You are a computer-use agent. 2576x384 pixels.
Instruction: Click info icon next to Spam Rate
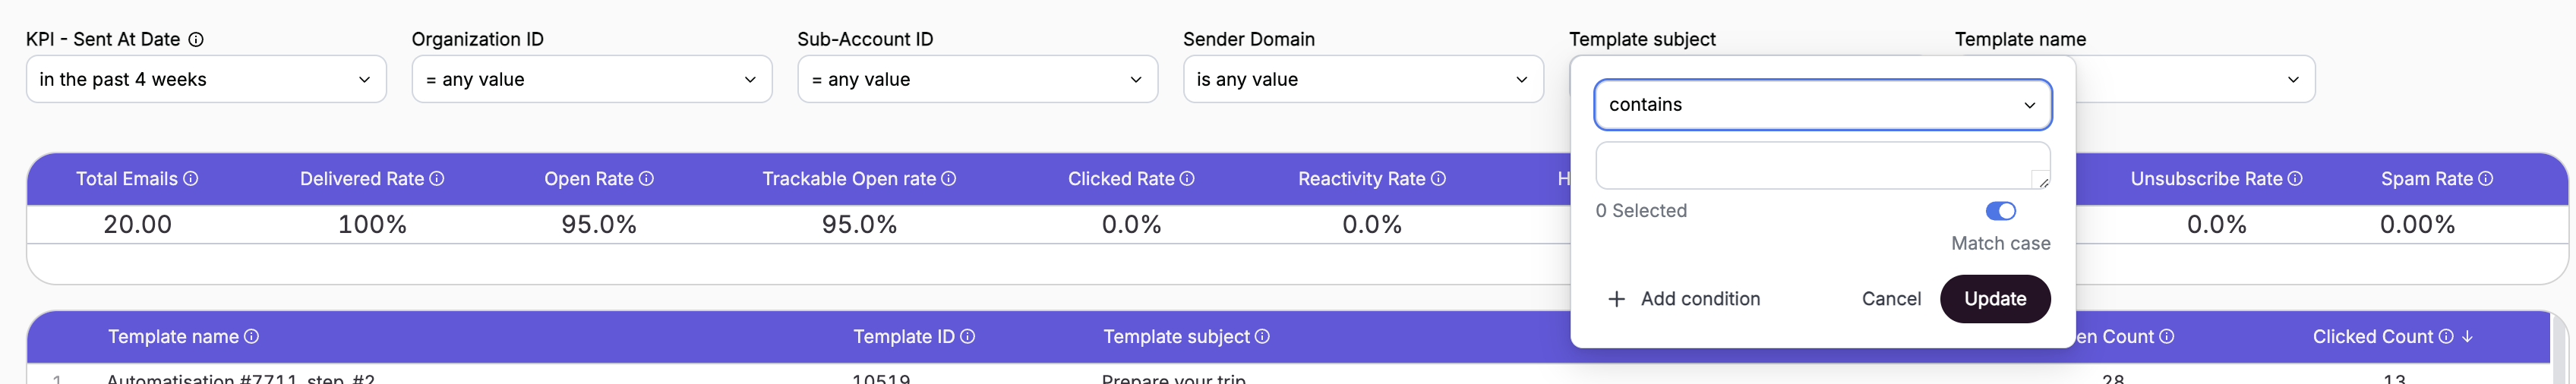[x=2486, y=178]
